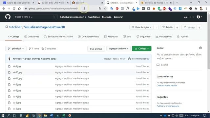Open the A-3.jpg file
210x118 pixels.
pyautogui.click(x=17, y=90)
